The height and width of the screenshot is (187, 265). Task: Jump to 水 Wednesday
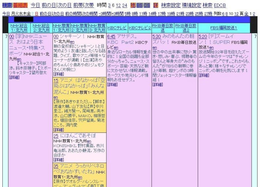(21, 14)
